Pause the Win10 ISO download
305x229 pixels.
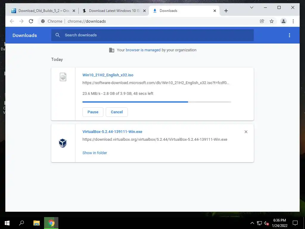93,112
